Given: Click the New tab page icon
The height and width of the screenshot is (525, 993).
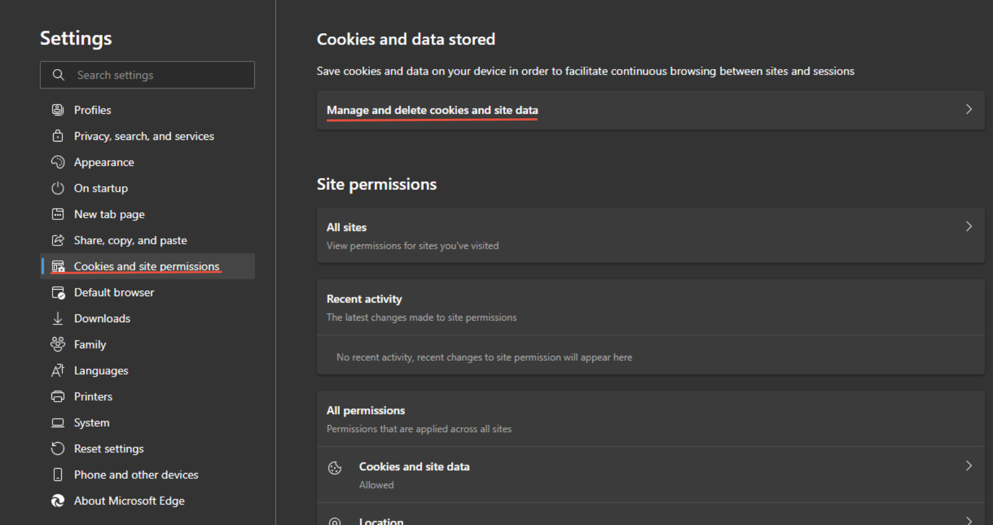Looking at the screenshot, I should (x=57, y=214).
